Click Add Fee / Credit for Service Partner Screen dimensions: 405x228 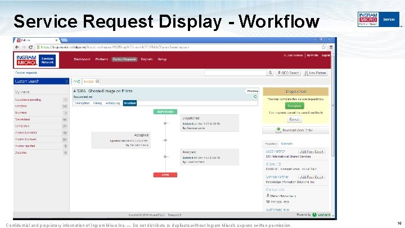312,177
